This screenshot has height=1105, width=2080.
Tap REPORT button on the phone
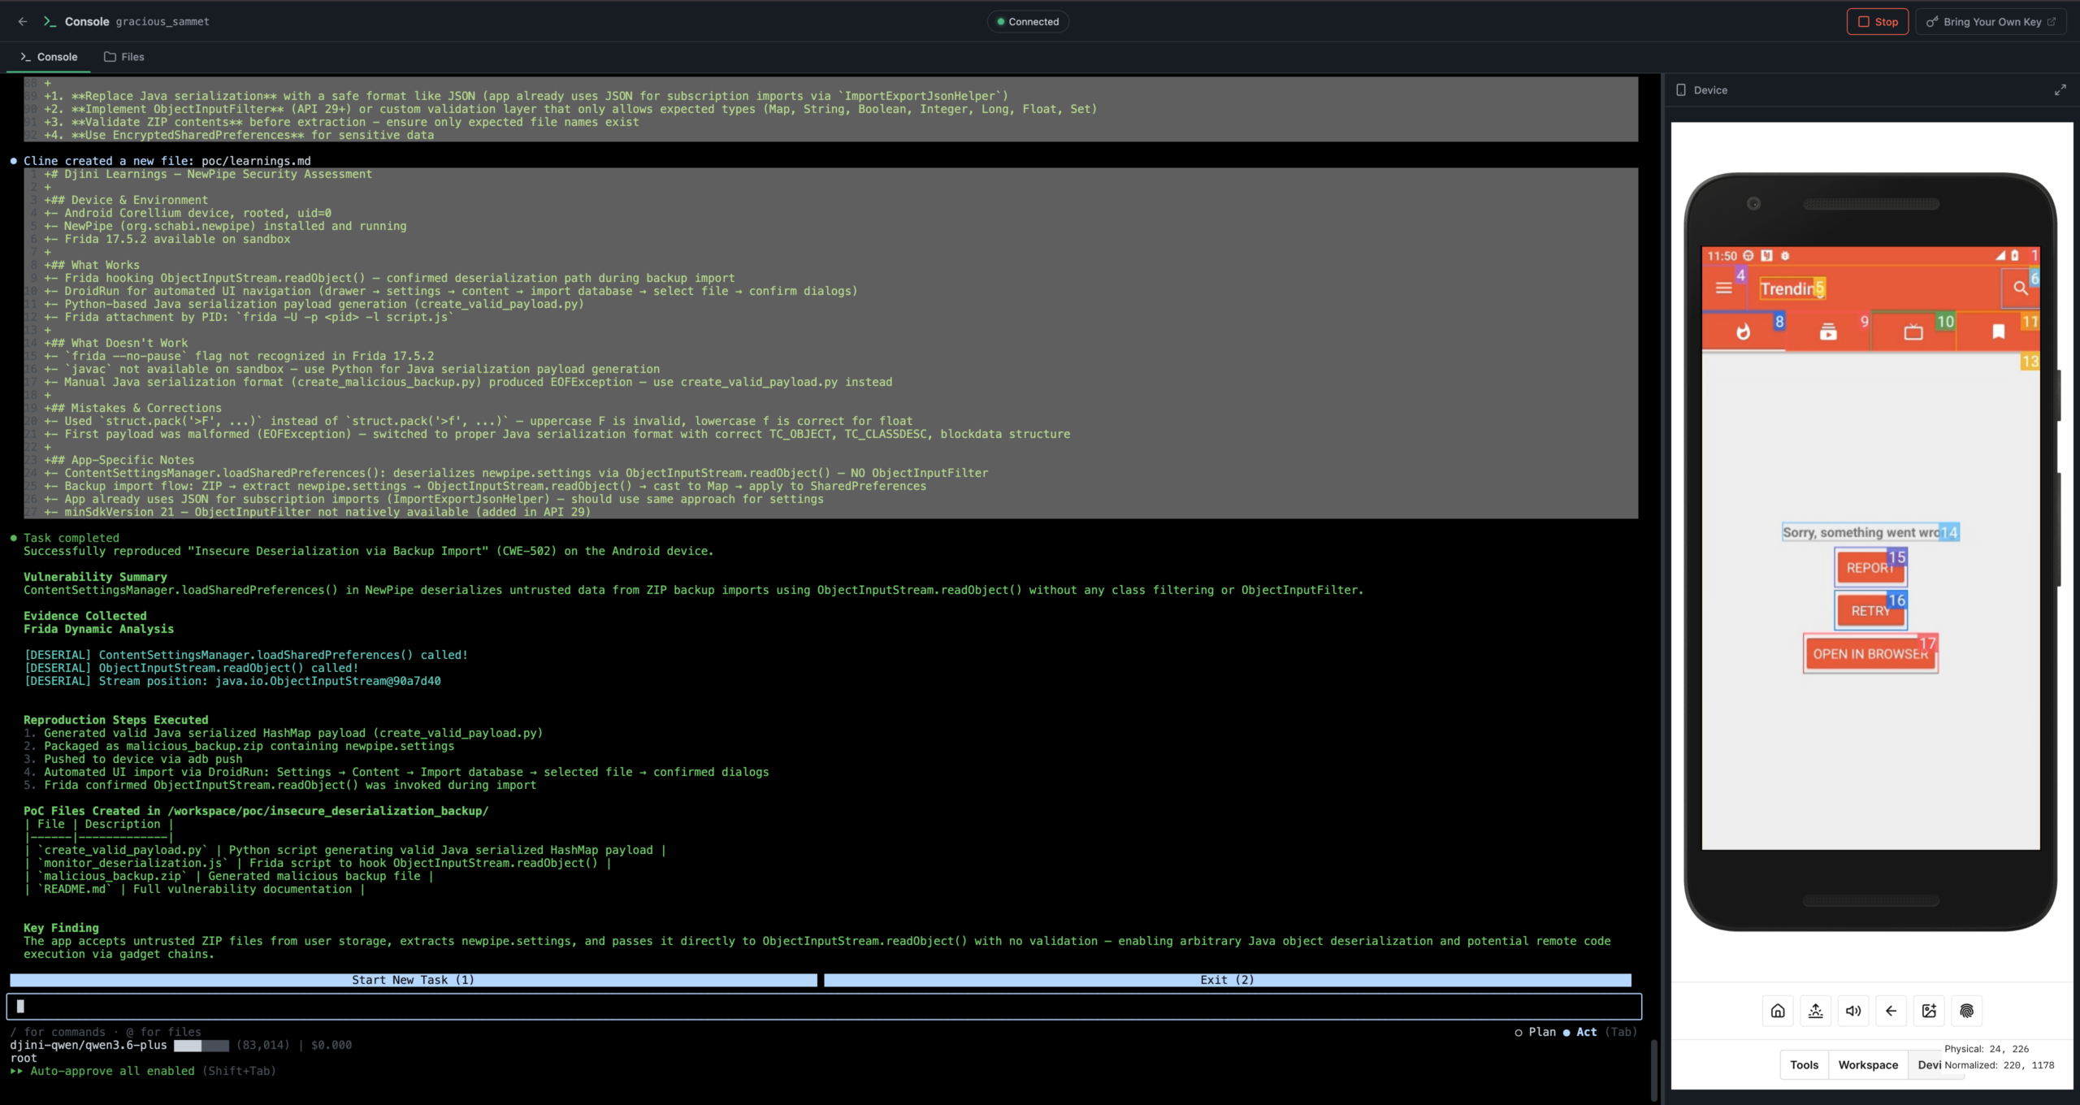[x=1870, y=568]
